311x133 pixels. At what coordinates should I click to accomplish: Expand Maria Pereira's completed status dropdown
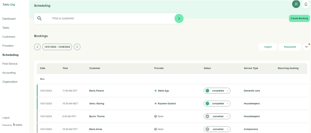217,91
